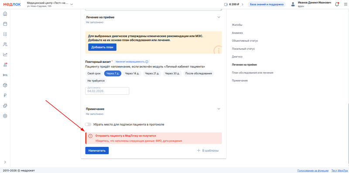The width and height of the screenshot is (349, 173).
Task: Open the balance details chevron arrow
Action: tap(243, 4)
